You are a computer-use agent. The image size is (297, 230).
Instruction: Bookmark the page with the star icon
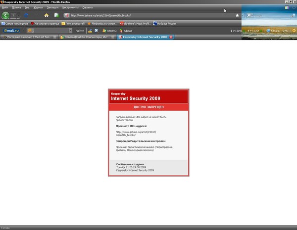pos(237,15)
